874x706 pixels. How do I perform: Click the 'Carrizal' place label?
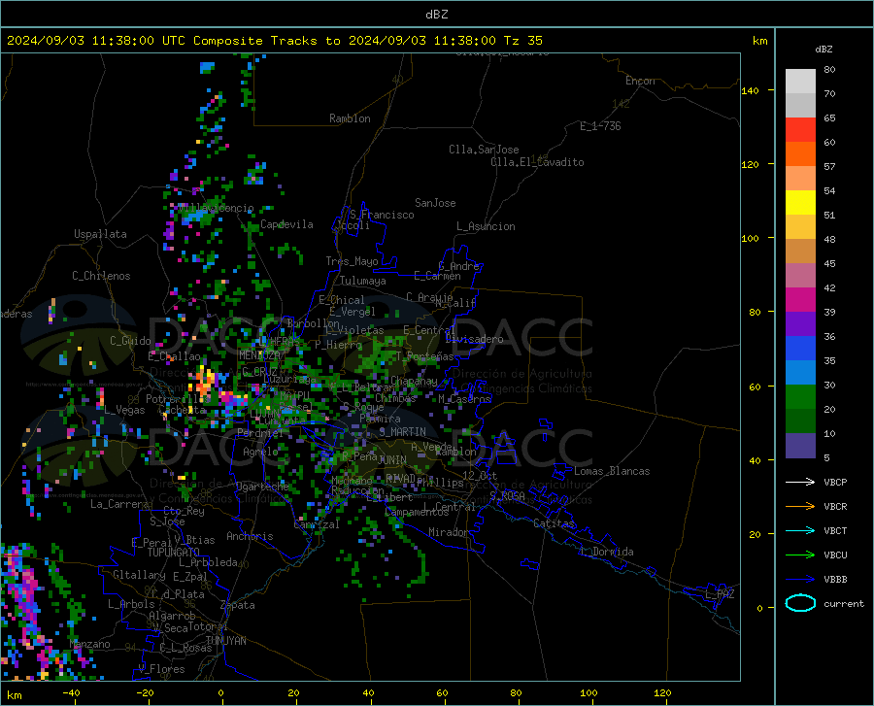pos(316,524)
